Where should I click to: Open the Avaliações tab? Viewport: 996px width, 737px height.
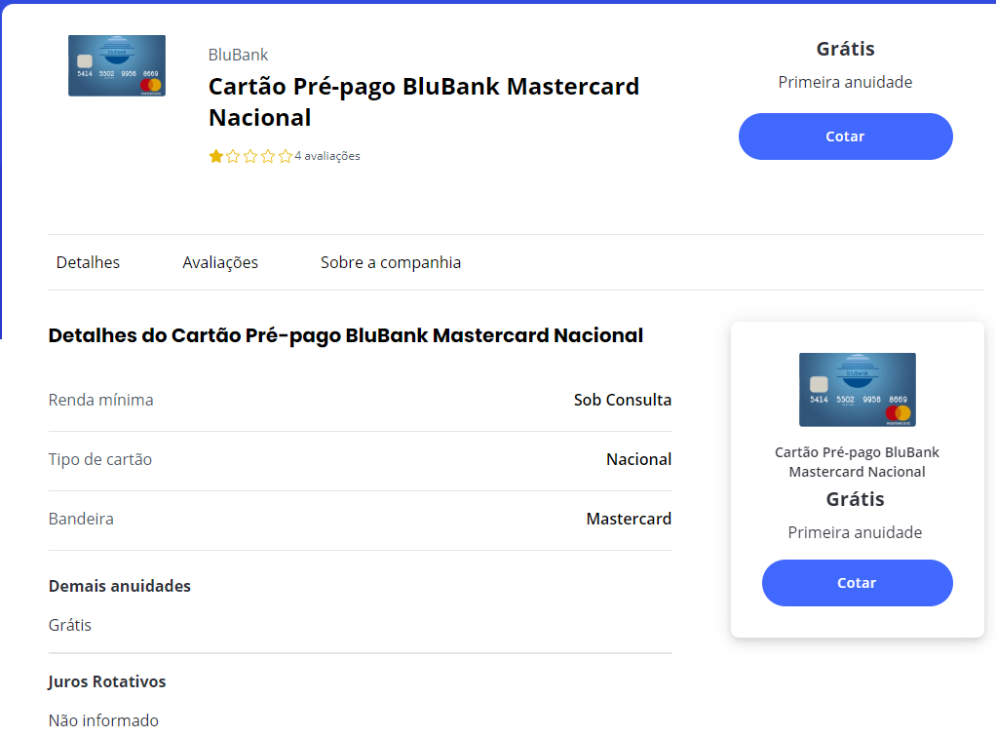[220, 262]
